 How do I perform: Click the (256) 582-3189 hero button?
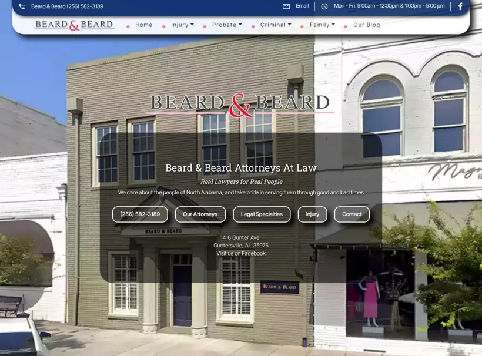coord(140,214)
